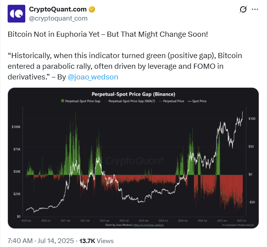
Task: Open the Grok slash-circle icon
Action: (x=243, y=9)
